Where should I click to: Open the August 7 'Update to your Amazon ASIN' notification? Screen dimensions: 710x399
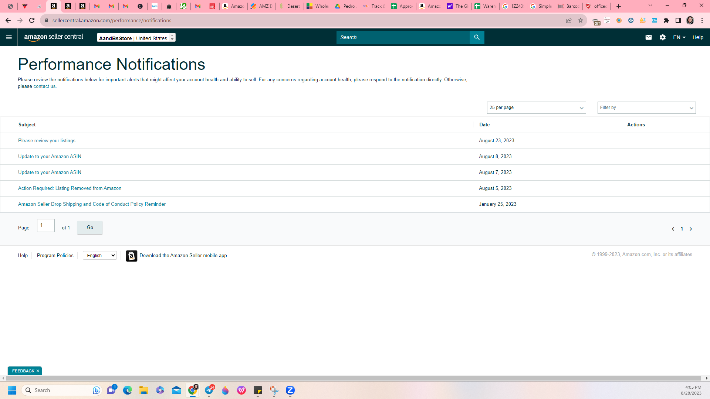pos(50,173)
